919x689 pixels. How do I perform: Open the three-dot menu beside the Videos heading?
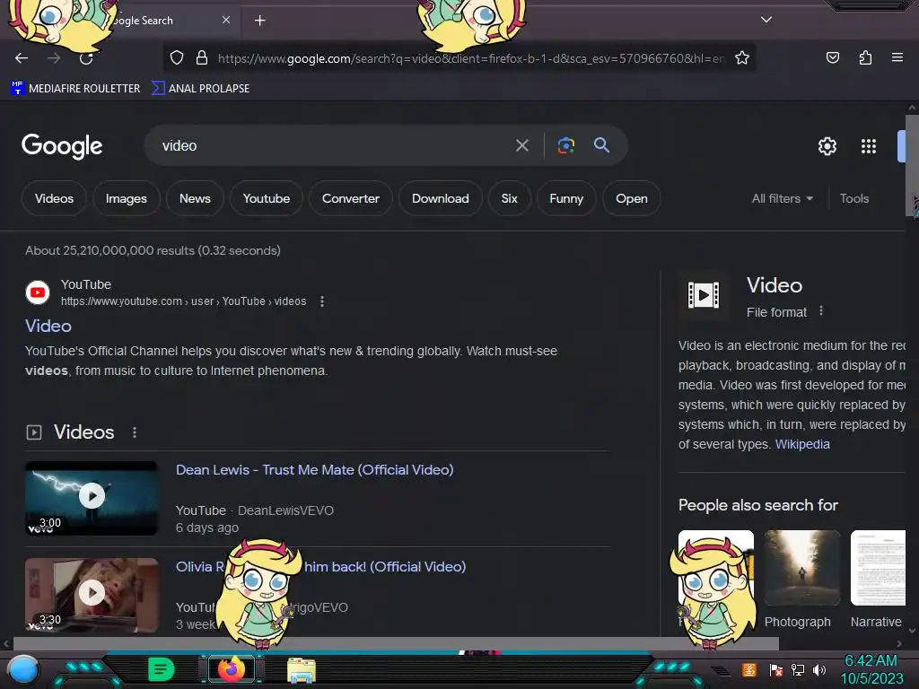pos(135,432)
